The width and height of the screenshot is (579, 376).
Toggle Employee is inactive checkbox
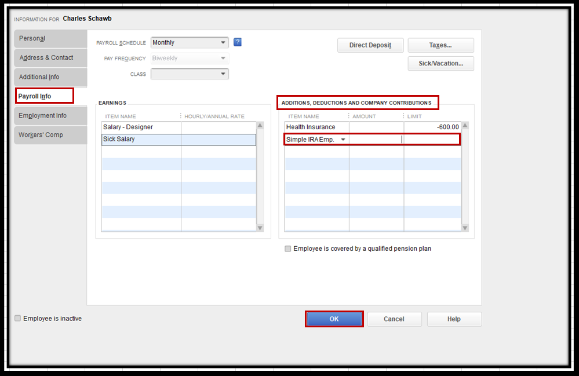[x=18, y=318]
